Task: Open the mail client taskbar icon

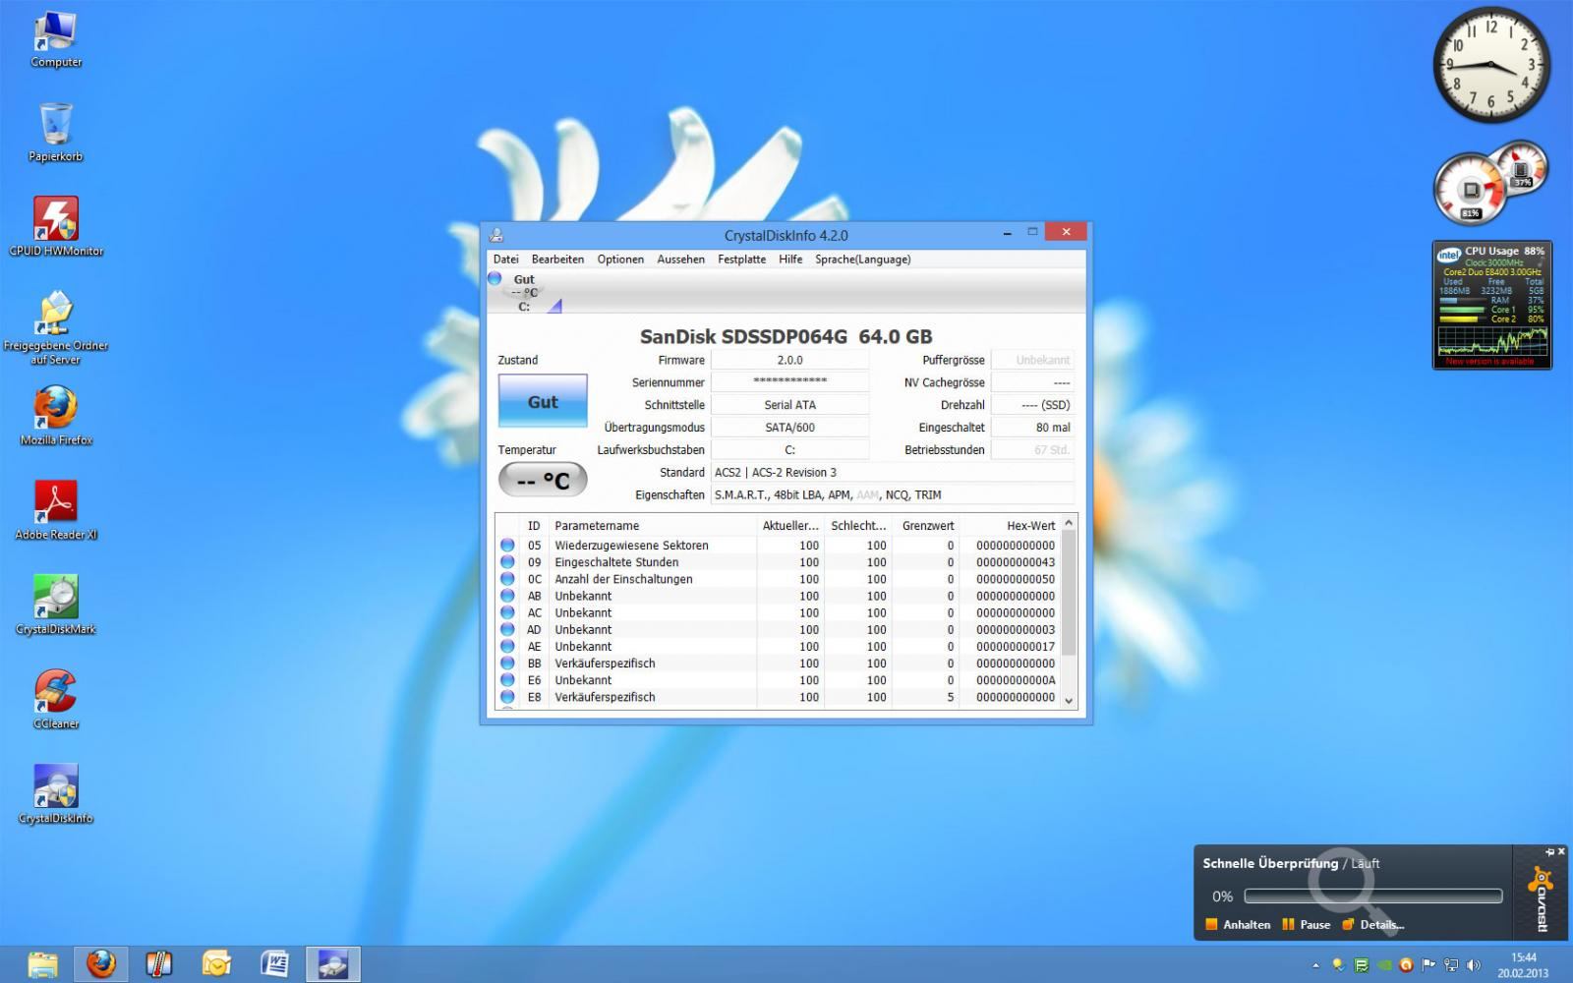Action: click(x=216, y=964)
